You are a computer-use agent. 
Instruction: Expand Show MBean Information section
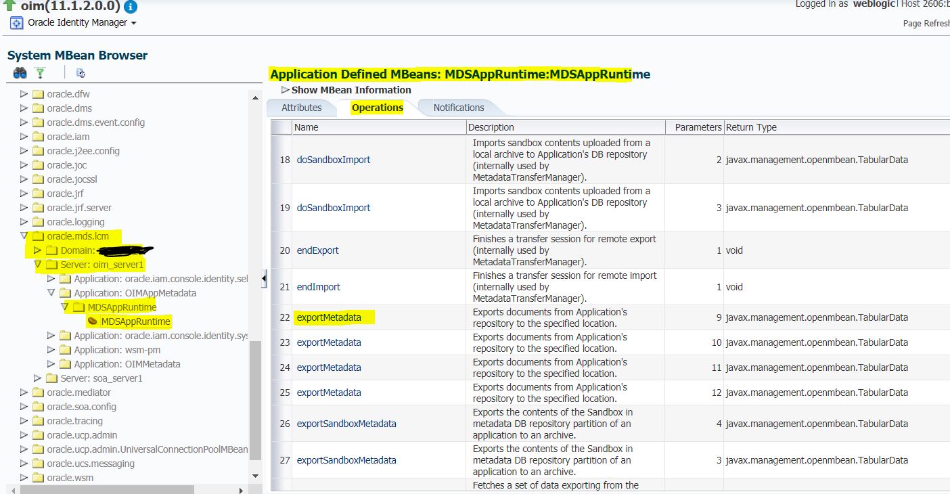286,90
